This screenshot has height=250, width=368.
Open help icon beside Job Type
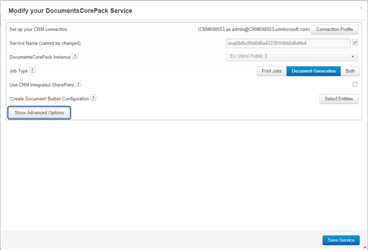click(x=32, y=70)
